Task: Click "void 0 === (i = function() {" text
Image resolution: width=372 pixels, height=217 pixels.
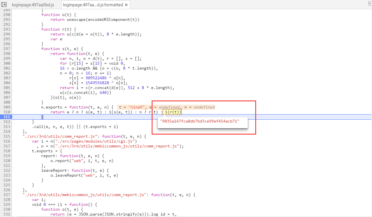Action: point(65,204)
